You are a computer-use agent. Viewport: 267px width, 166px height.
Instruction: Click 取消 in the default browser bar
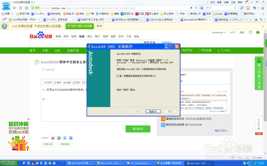[x=99, y=26]
